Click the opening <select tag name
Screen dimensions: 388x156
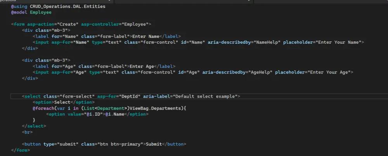[33, 96]
